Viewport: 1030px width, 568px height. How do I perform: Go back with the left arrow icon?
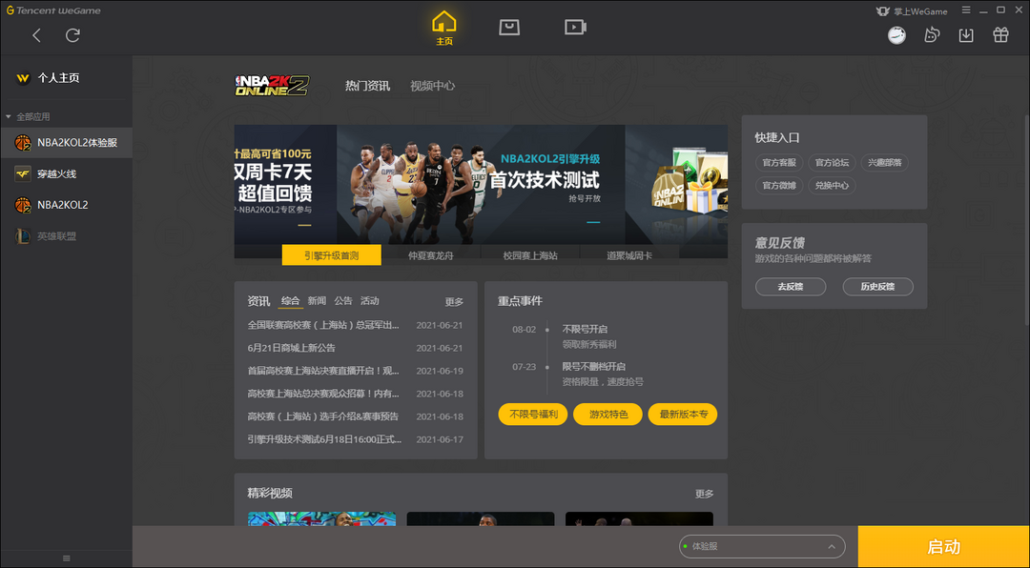(37, 35)
